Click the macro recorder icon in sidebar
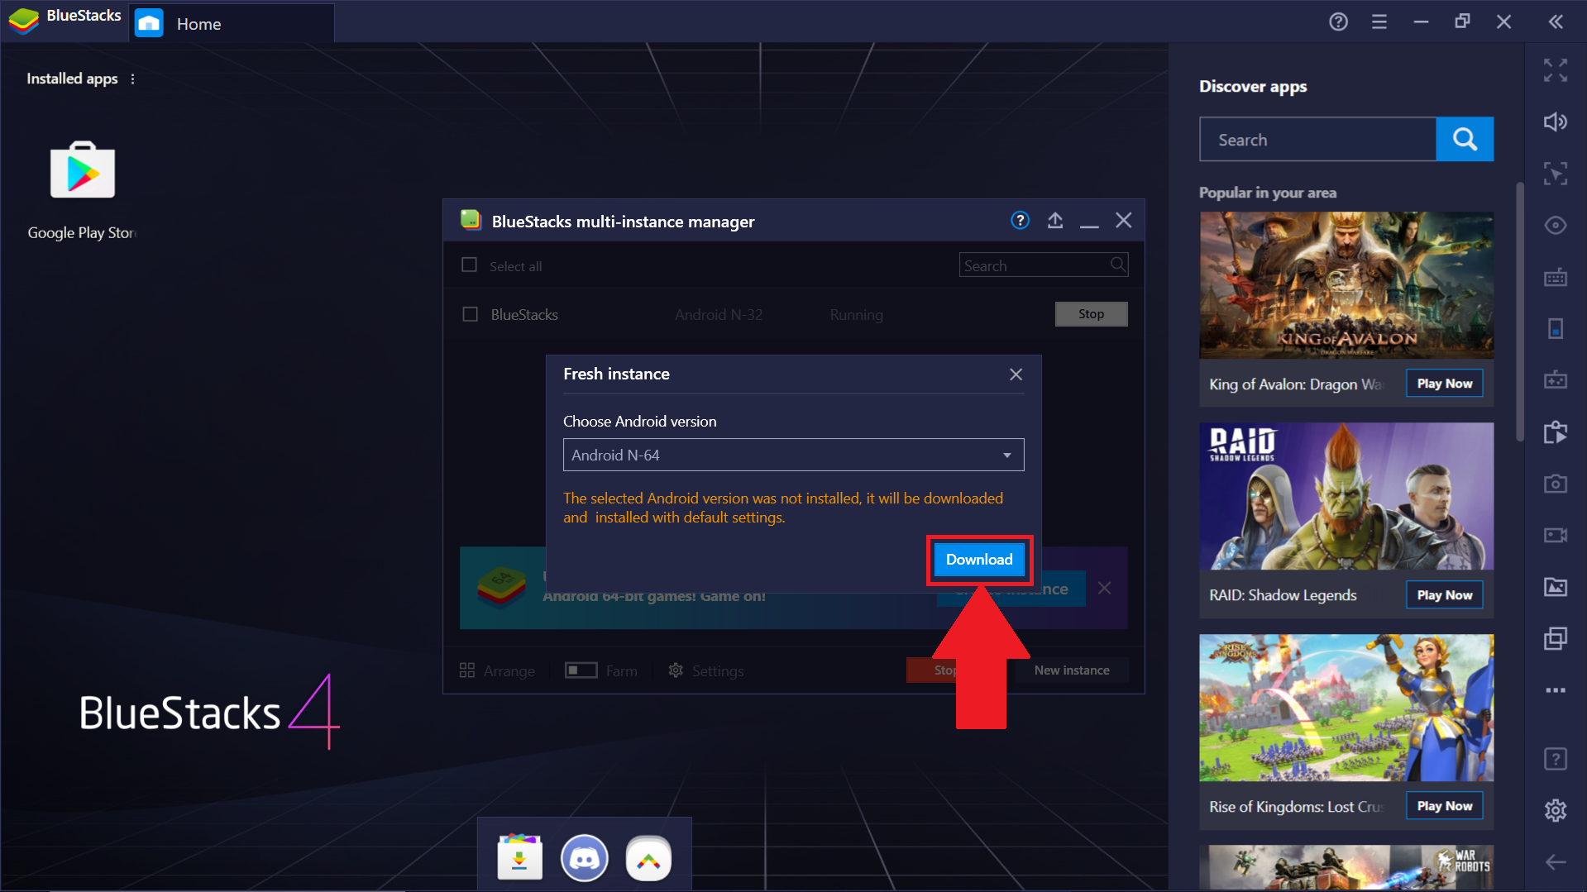The height and width of the screenshot is (892, 1587). pos(1556,432)
